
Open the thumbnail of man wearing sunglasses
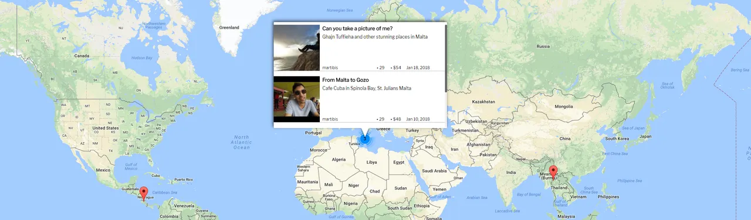point(297,99)
